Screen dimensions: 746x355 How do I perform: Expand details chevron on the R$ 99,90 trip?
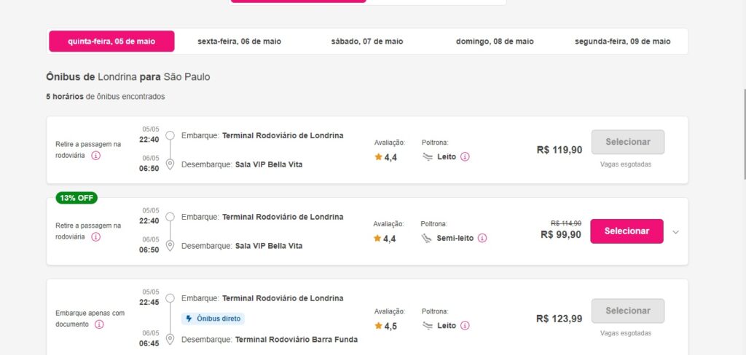click(x=675, y=232)
